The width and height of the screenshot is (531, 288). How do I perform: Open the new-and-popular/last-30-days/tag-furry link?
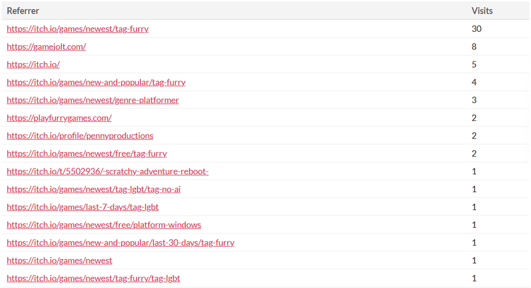tap(120, 243)
